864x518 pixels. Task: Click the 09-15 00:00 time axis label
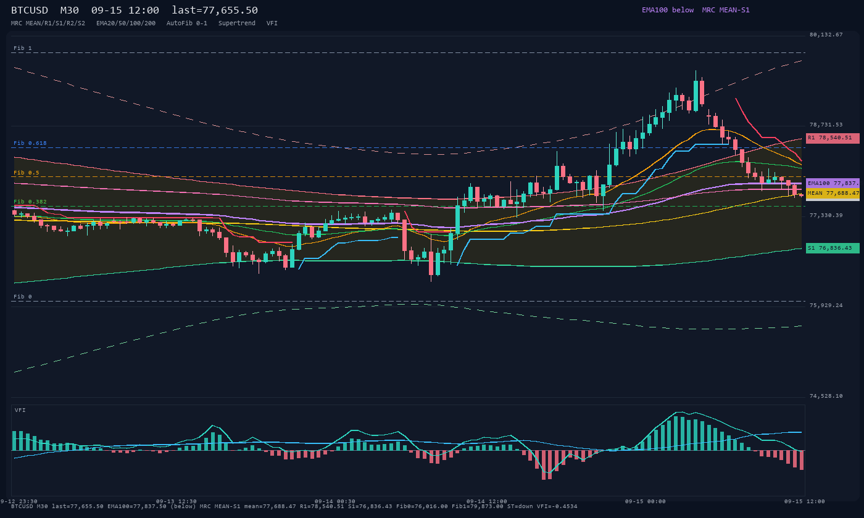646,501
